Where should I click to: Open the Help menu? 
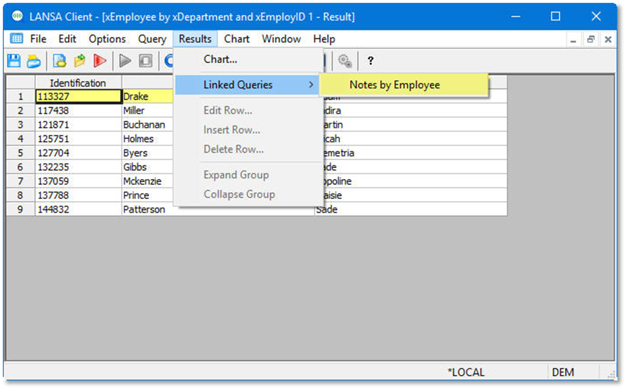coord(324,39)
